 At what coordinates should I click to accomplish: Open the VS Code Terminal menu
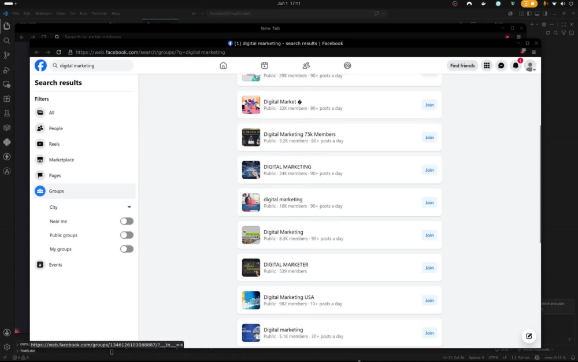[x=99, y=13]
